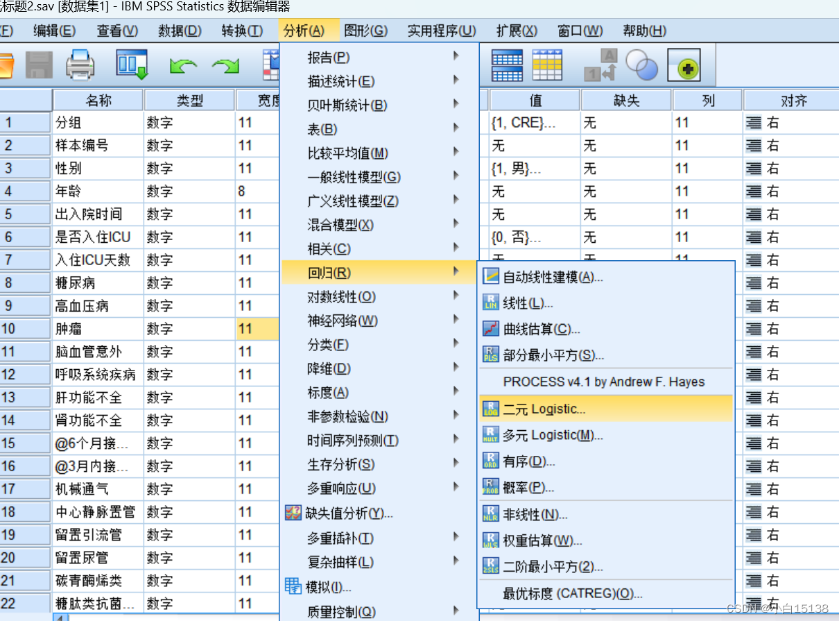Click the Undo arrow icon
839x621 pixels.
click(x=183, y=67)
